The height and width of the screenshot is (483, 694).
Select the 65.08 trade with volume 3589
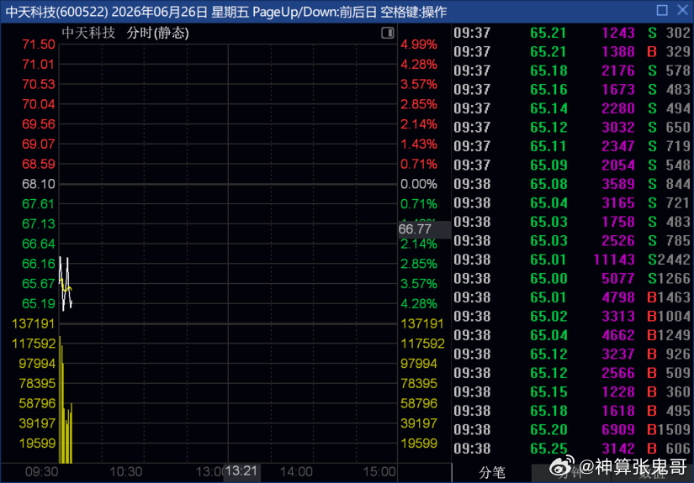coord(572,184)
